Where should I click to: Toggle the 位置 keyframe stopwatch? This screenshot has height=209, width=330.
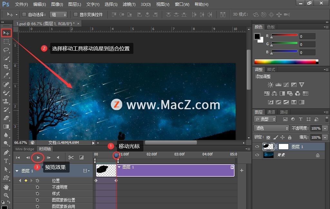[37, 181]
